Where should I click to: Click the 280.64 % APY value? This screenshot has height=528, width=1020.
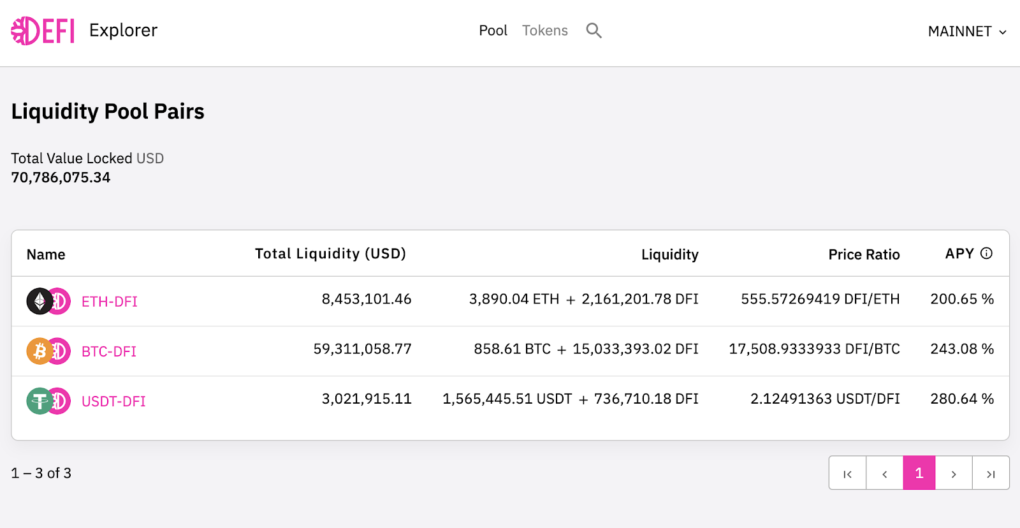[962, 399]
